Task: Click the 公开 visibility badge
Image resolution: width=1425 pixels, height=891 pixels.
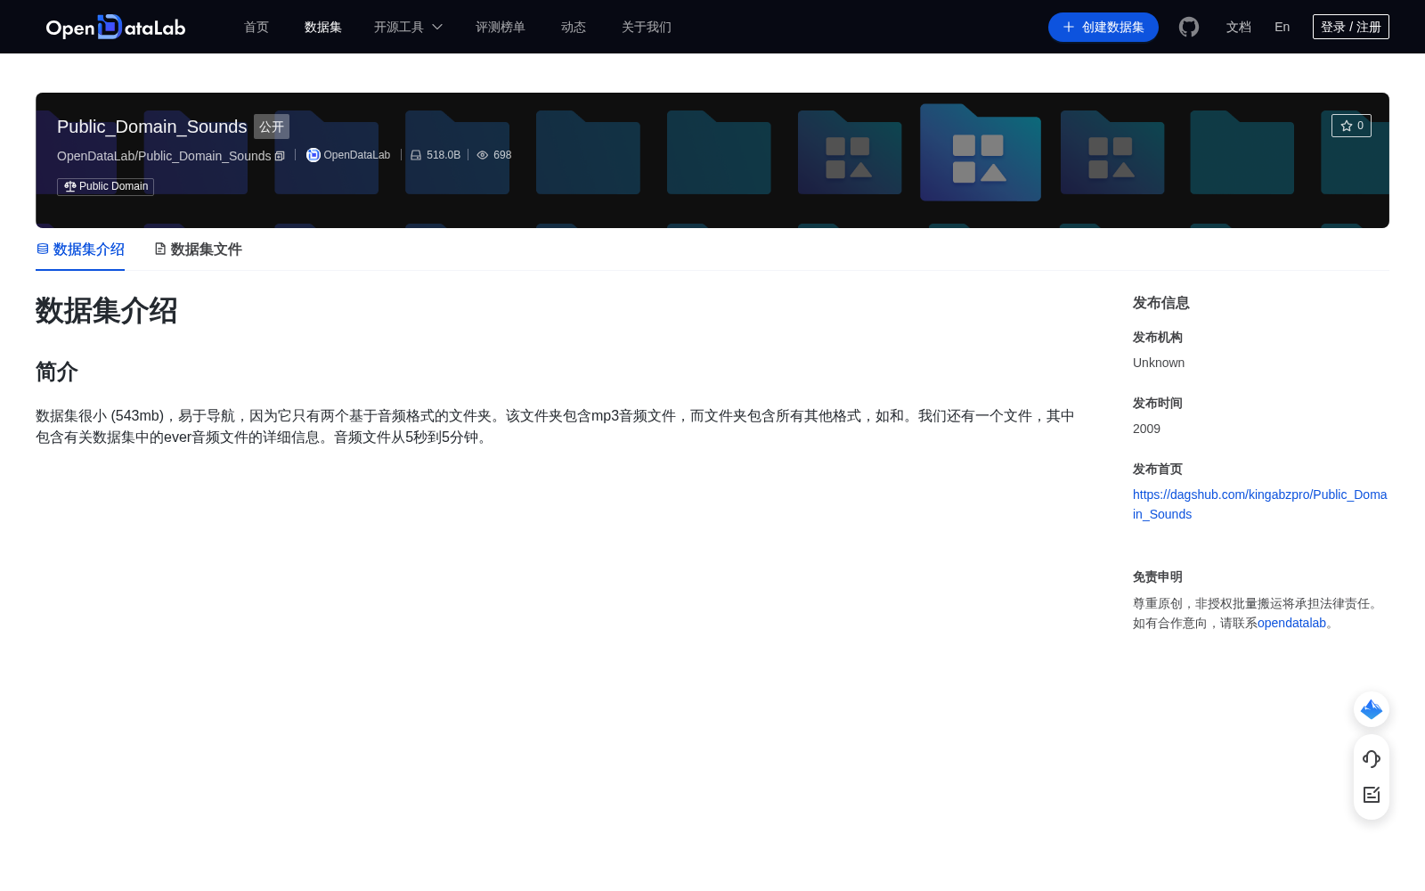Action: [272, 127]
